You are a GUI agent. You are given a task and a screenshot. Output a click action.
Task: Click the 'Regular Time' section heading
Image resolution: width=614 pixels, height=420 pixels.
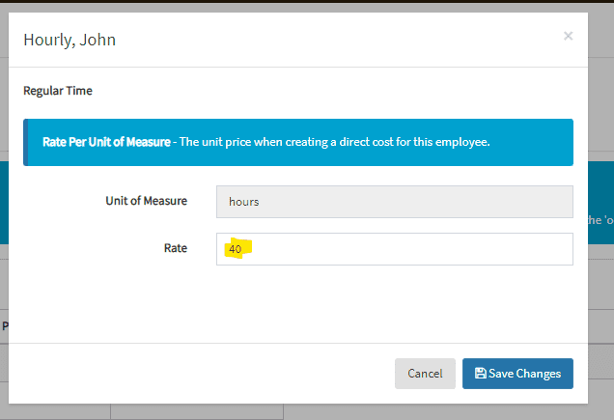58,92
